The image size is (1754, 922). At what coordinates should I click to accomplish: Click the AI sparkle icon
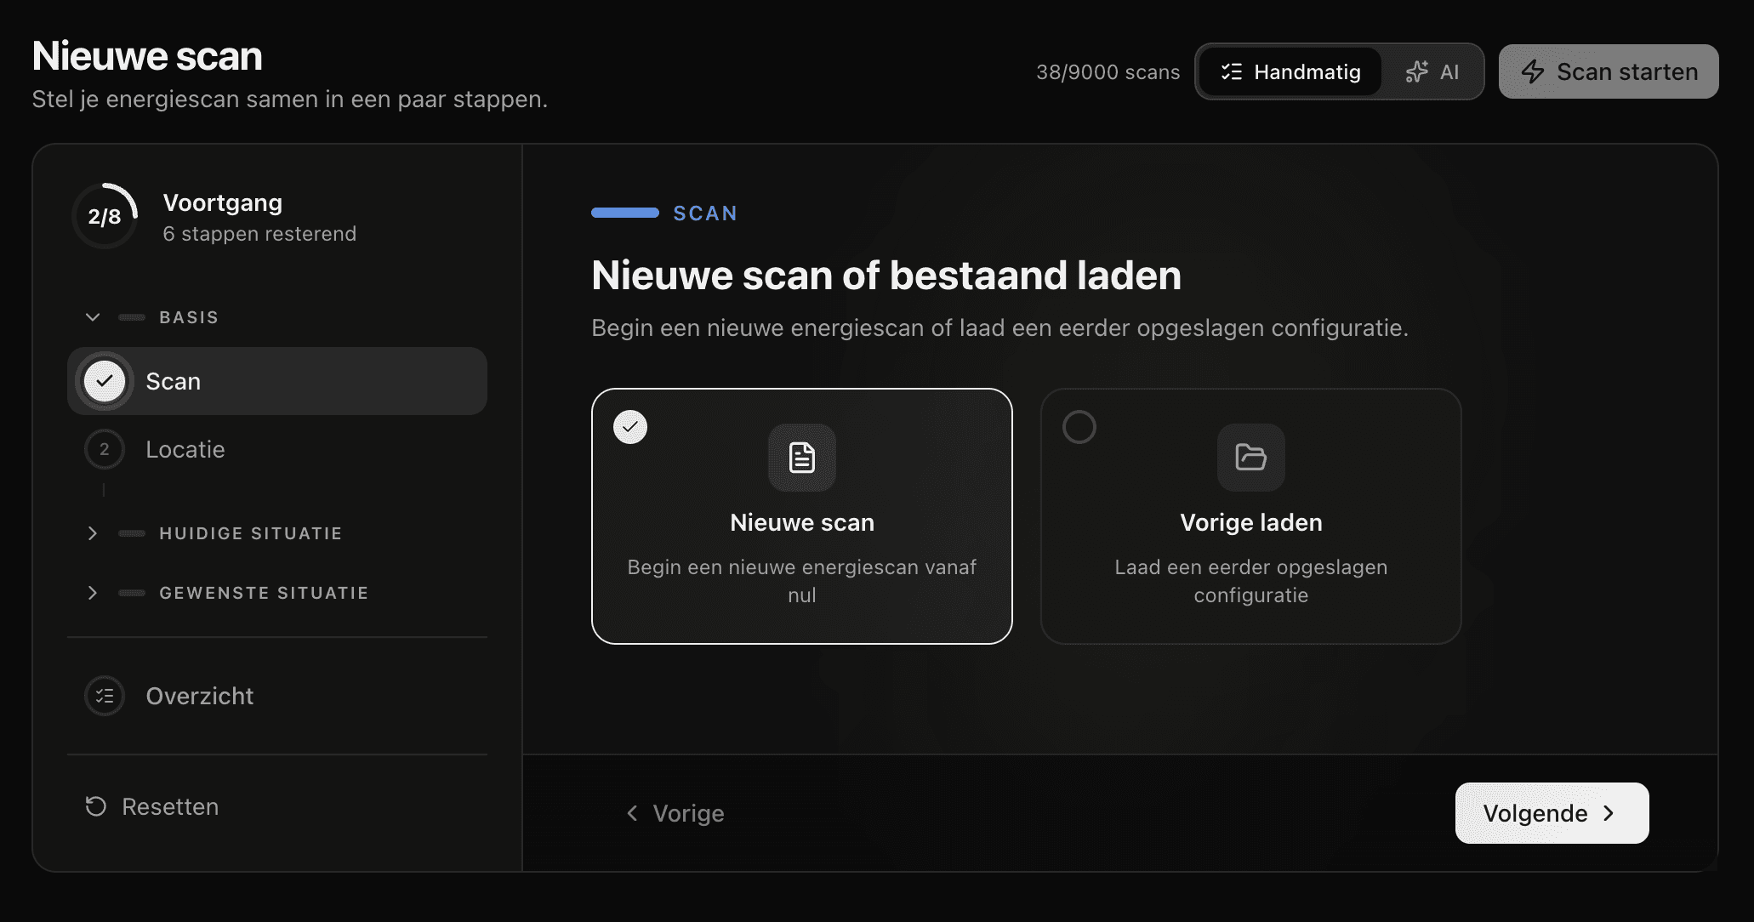coord(1416,71)
